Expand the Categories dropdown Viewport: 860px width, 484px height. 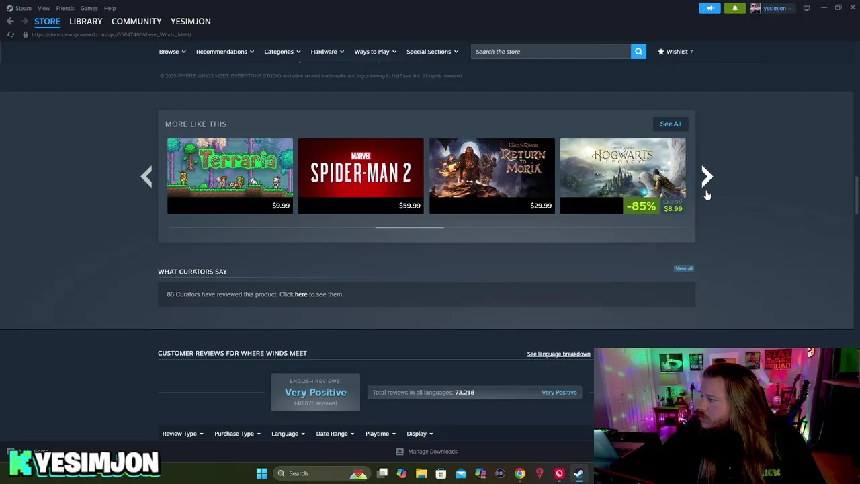282,52
